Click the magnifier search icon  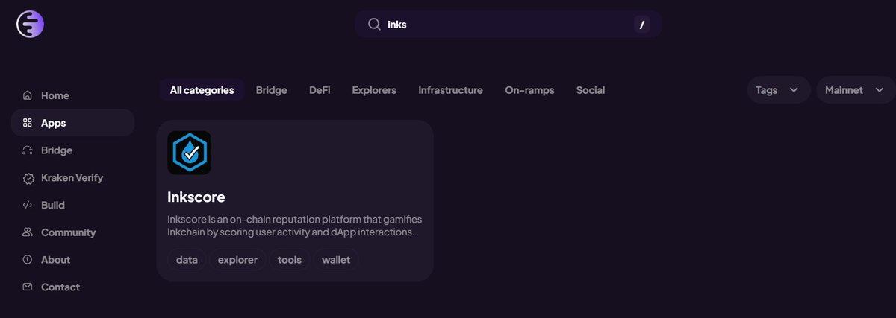(x=375, y=25)
